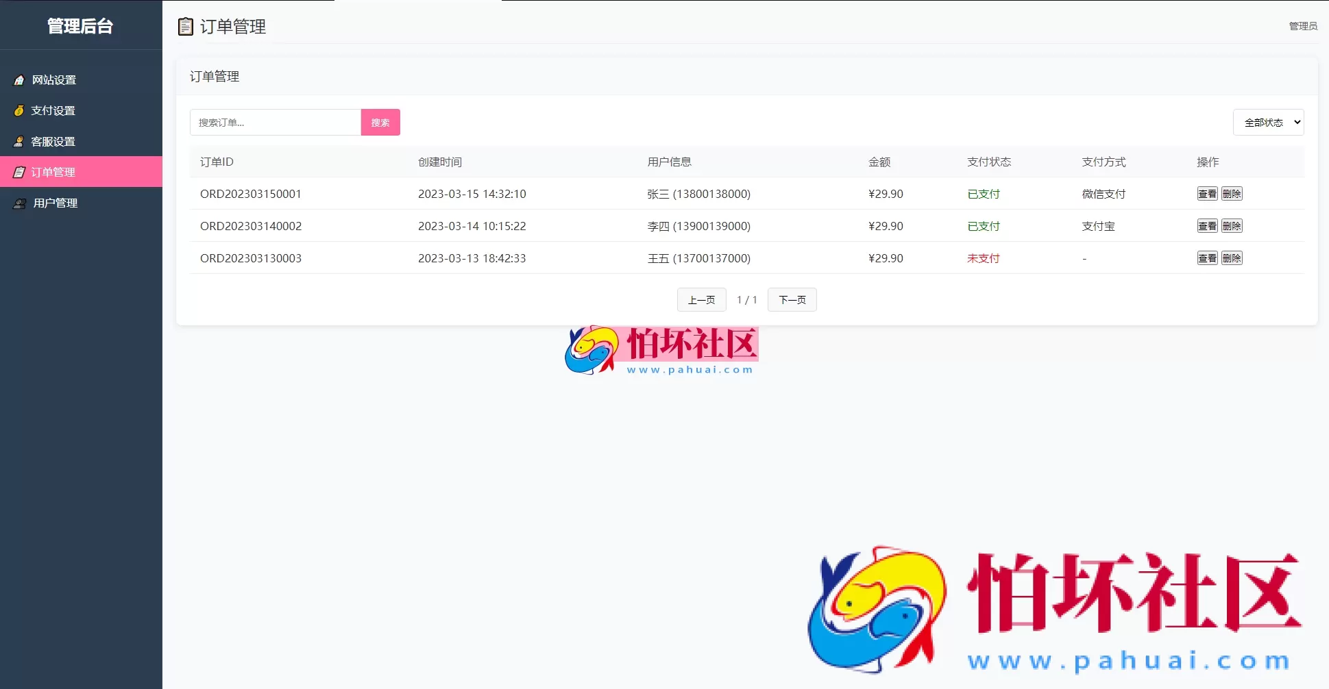Screen dimensions: 1329x689
Task: Click the 管理员 label at top right
Action: 1303,26
